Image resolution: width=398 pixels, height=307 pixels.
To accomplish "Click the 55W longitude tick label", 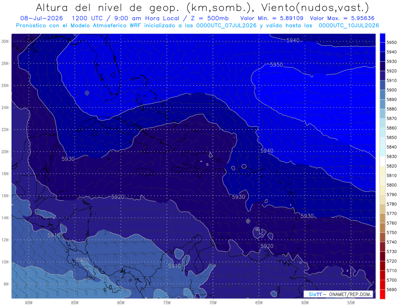I will 351,303.
